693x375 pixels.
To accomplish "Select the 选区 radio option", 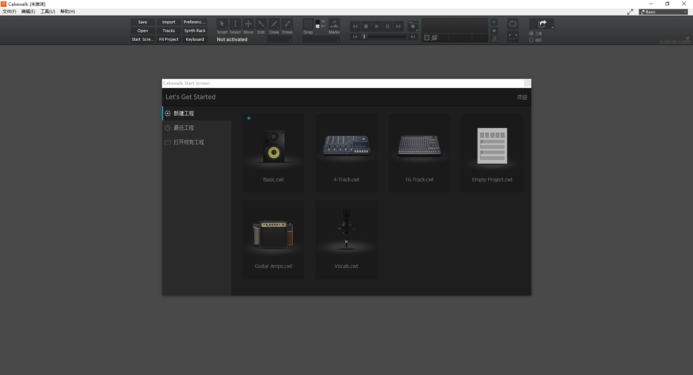I will click(x=531, y=40).
